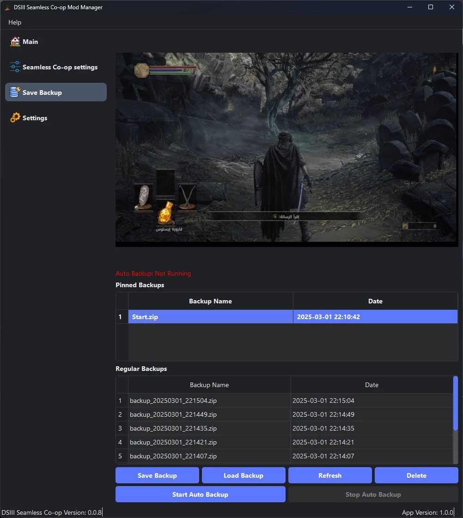Click the database icon next to Save Backup
This screenshot has width=463, height=518.
(15, 92)
